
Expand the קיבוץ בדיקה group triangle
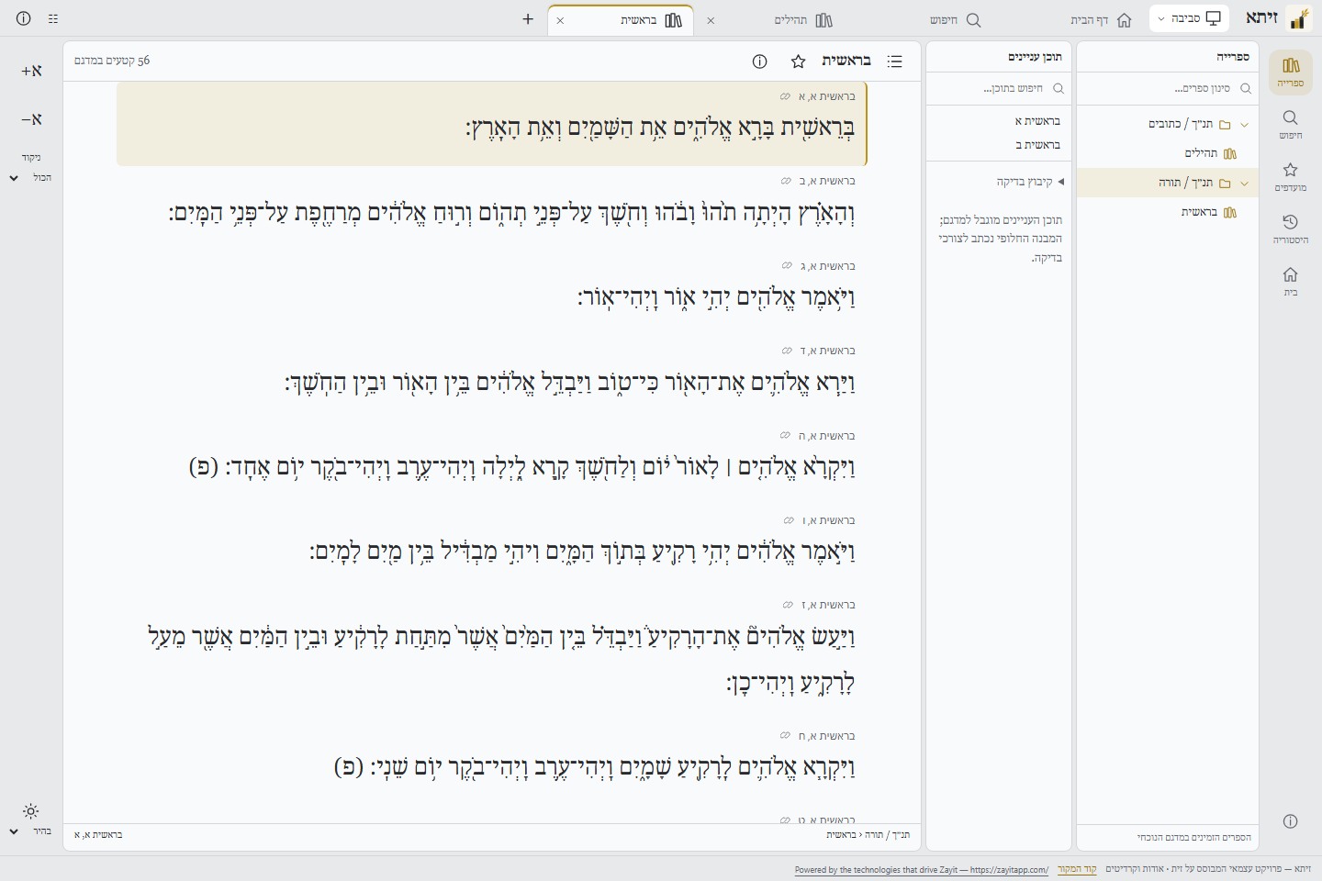point(1061,182)
